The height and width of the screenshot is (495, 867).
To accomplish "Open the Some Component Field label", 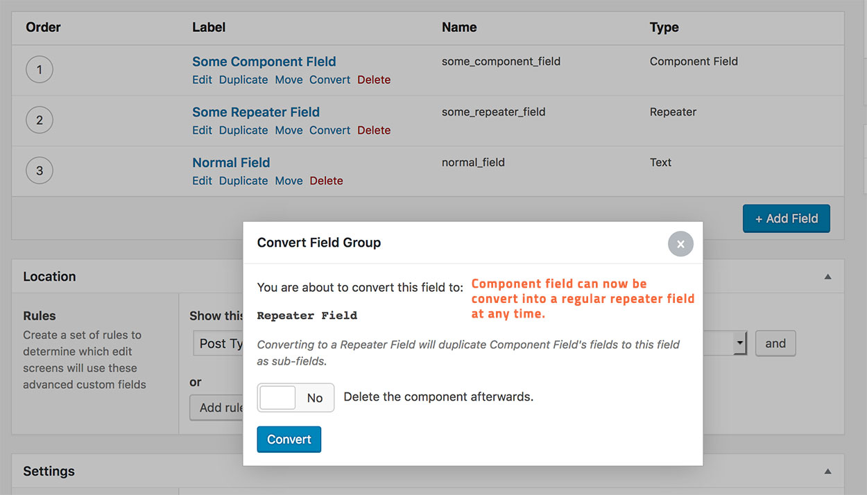I will (264, 62).
